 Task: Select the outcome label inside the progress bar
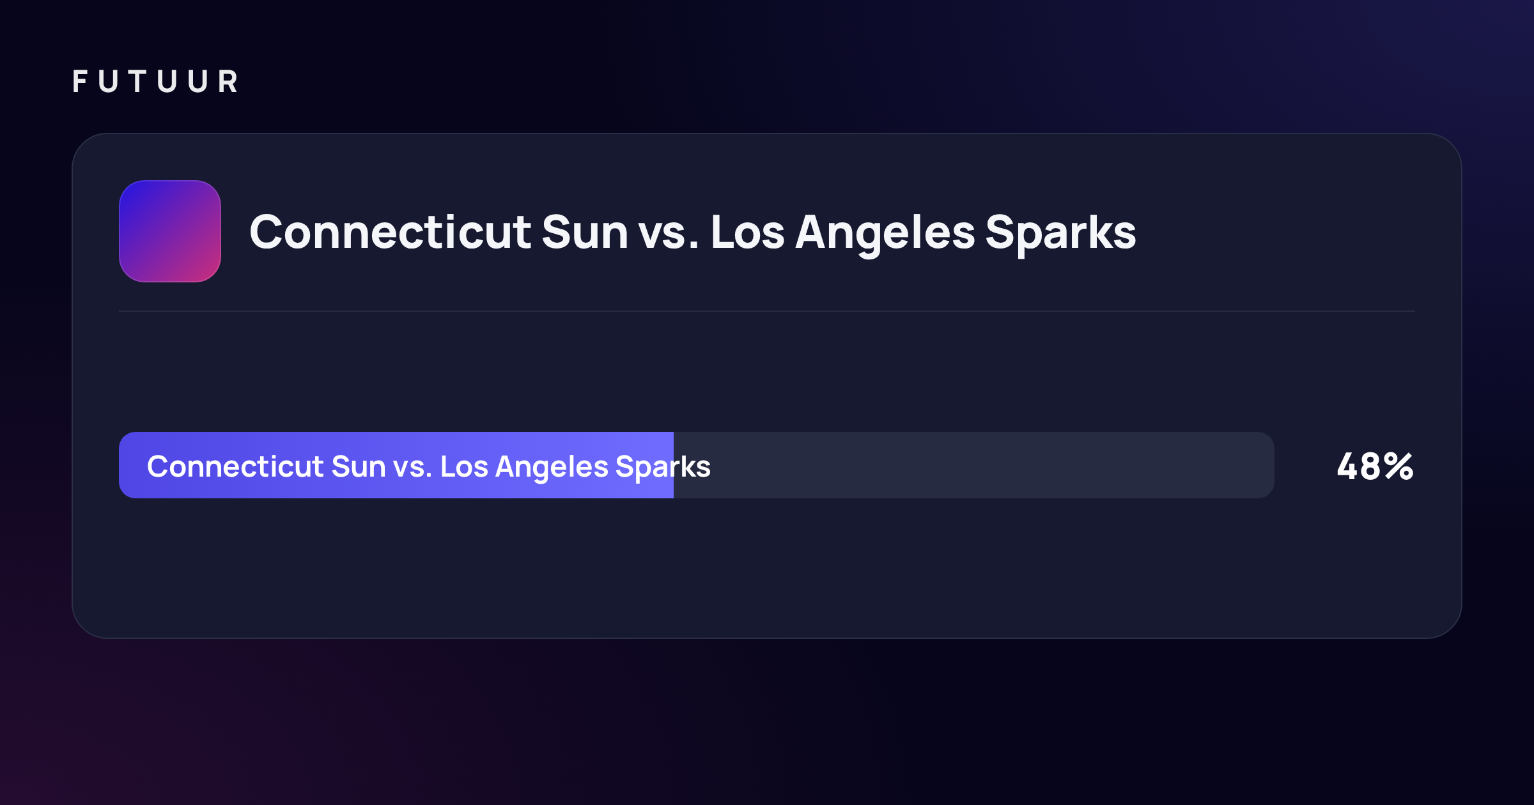429,467
